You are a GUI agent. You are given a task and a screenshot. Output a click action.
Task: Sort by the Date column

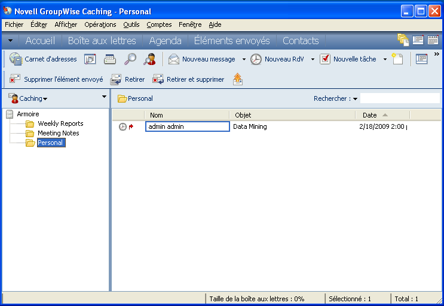pos(383,115)
